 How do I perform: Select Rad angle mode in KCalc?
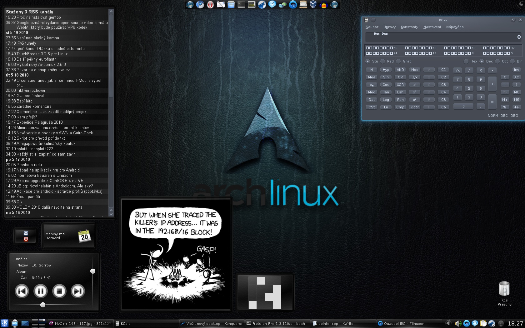coord(383,61)
